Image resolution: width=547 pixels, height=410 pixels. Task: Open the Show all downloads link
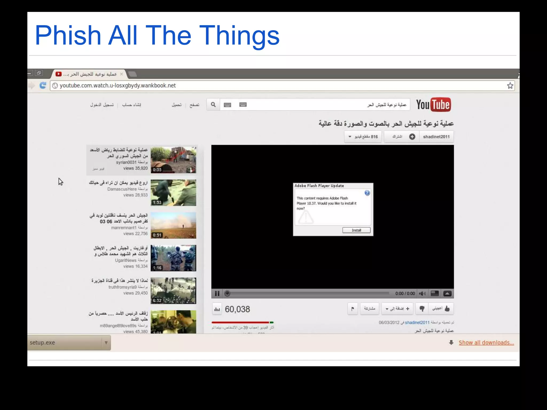(486, 342)
